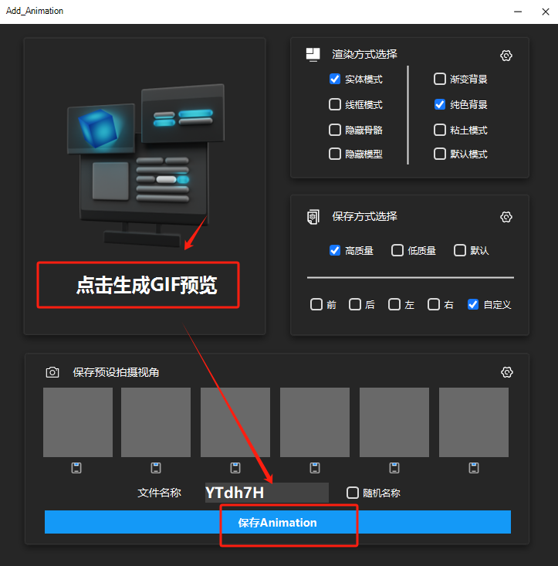This screenshot has width=558, height=566.
Task: Click the 渲染方式选择 panel icon
Action: point(313,55)
